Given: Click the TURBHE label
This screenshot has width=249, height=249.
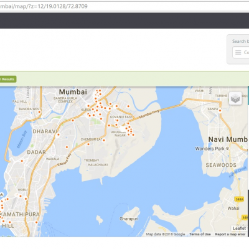Looking at the screenshot, I should tap(221, 96).
